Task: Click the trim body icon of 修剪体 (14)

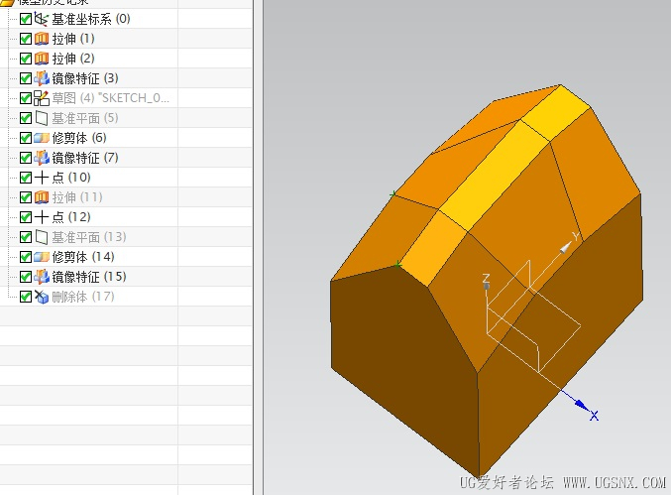Action: tap(42, 257)
